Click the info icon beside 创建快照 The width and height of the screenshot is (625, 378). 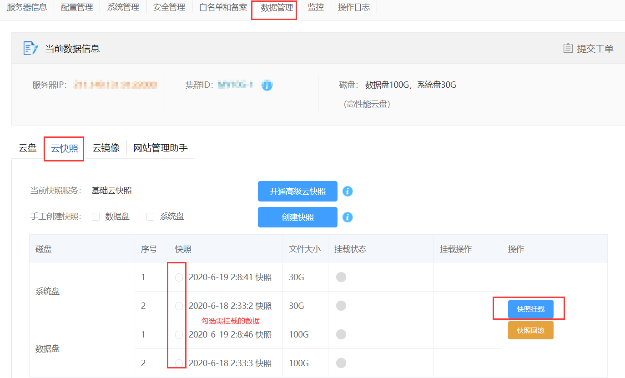(348, 217)
